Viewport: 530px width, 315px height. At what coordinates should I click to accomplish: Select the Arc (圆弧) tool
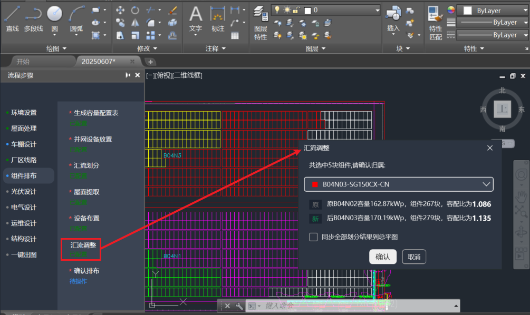(76, 19)
